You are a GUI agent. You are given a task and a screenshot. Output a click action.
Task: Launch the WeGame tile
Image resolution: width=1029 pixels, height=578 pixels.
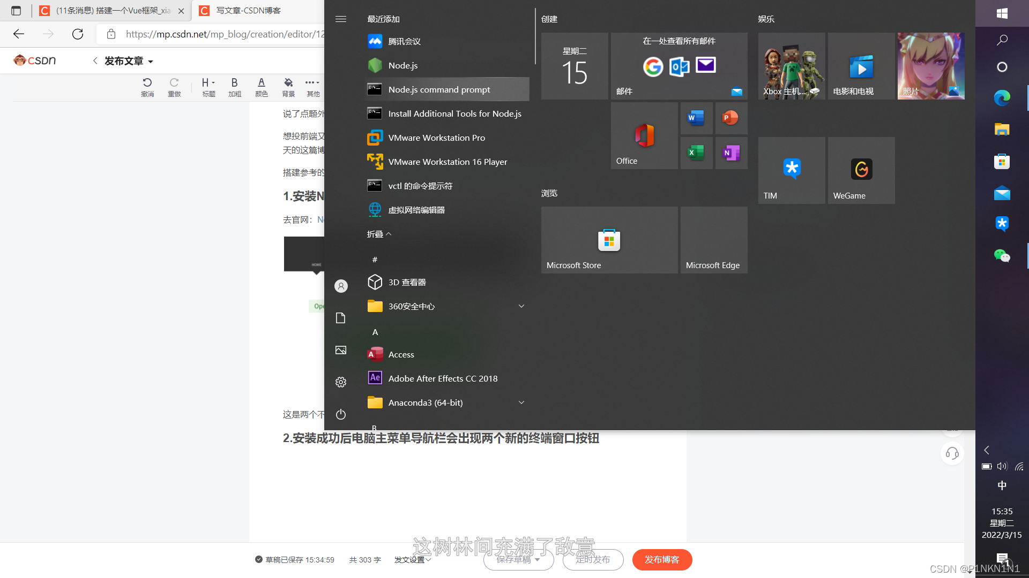(x=861, y=170)
